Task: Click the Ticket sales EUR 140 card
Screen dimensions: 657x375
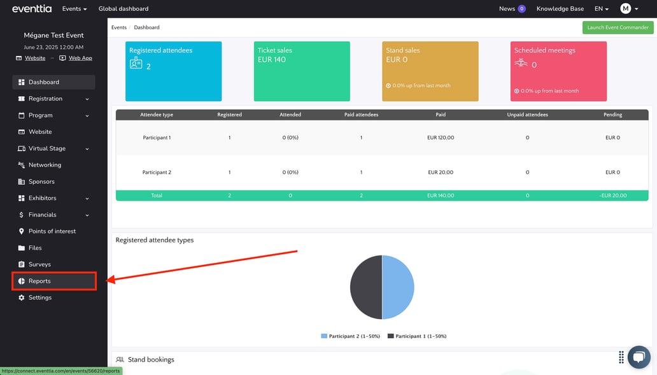Action: coord(302,71)
